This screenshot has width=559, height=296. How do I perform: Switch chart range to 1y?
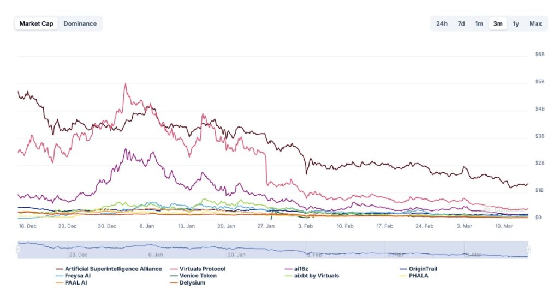515,23
